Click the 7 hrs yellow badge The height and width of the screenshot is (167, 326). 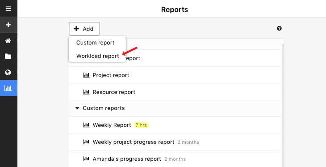click(x=141, y=125)
